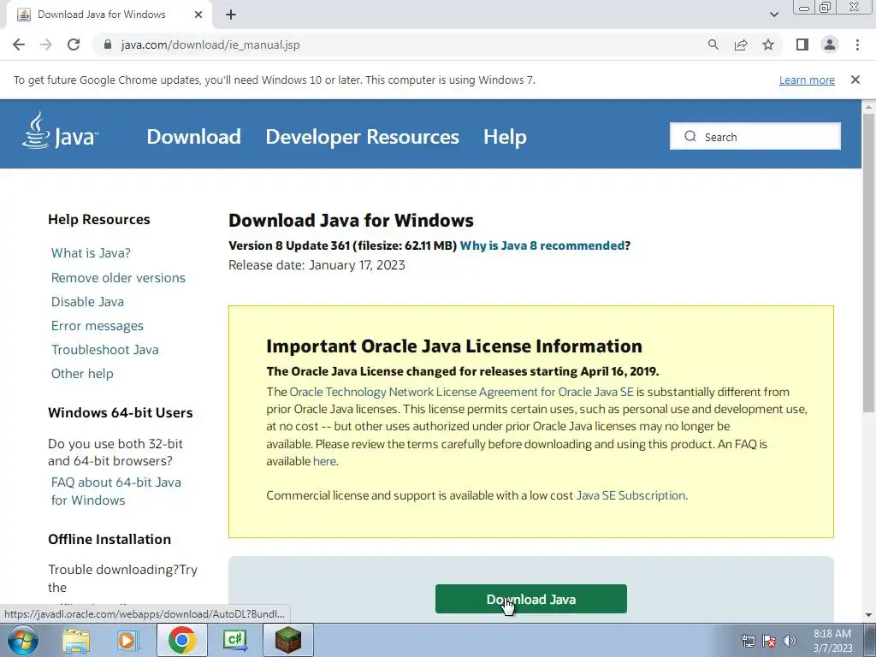Click the 'here' FAQ link
Image resolution: width=876 pixels, height=657 pixels.
tap(324, 461)
